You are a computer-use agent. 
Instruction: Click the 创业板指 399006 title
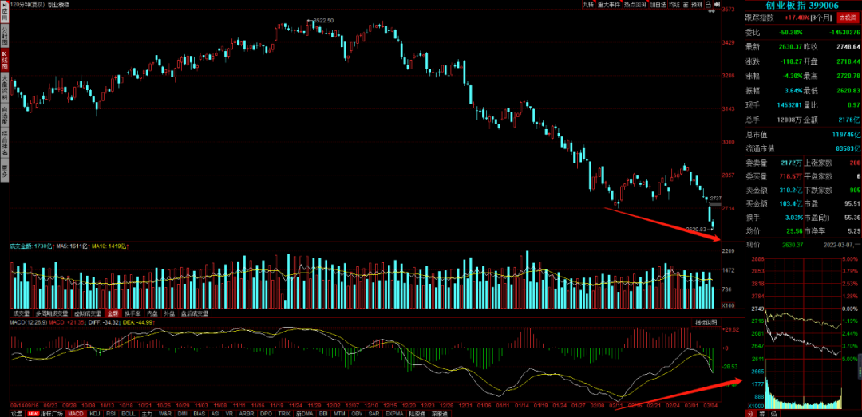click(803, 5)
